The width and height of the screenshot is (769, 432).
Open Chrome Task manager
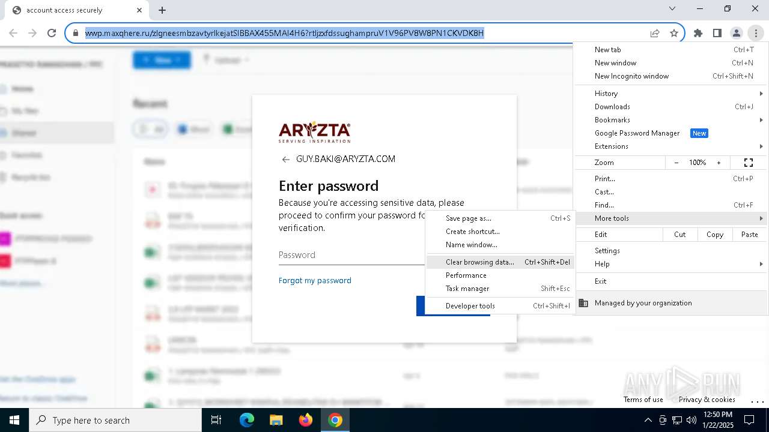(x=500, y=289)
